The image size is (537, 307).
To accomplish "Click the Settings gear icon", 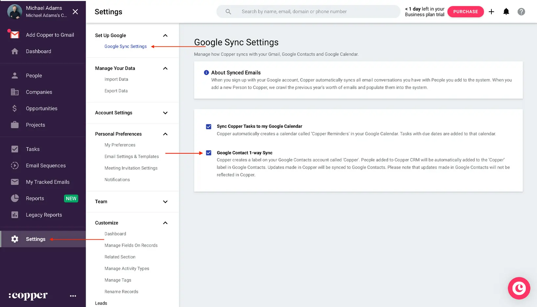I will (14, 239).
